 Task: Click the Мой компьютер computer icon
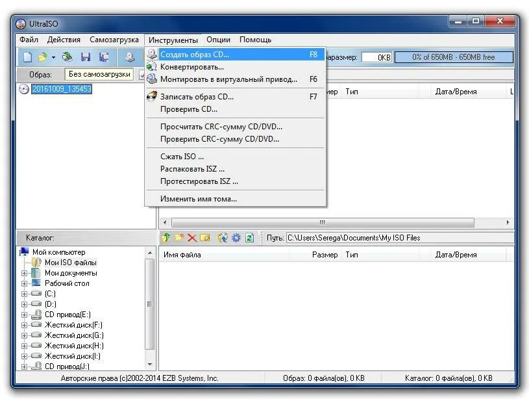coord(24,252)
